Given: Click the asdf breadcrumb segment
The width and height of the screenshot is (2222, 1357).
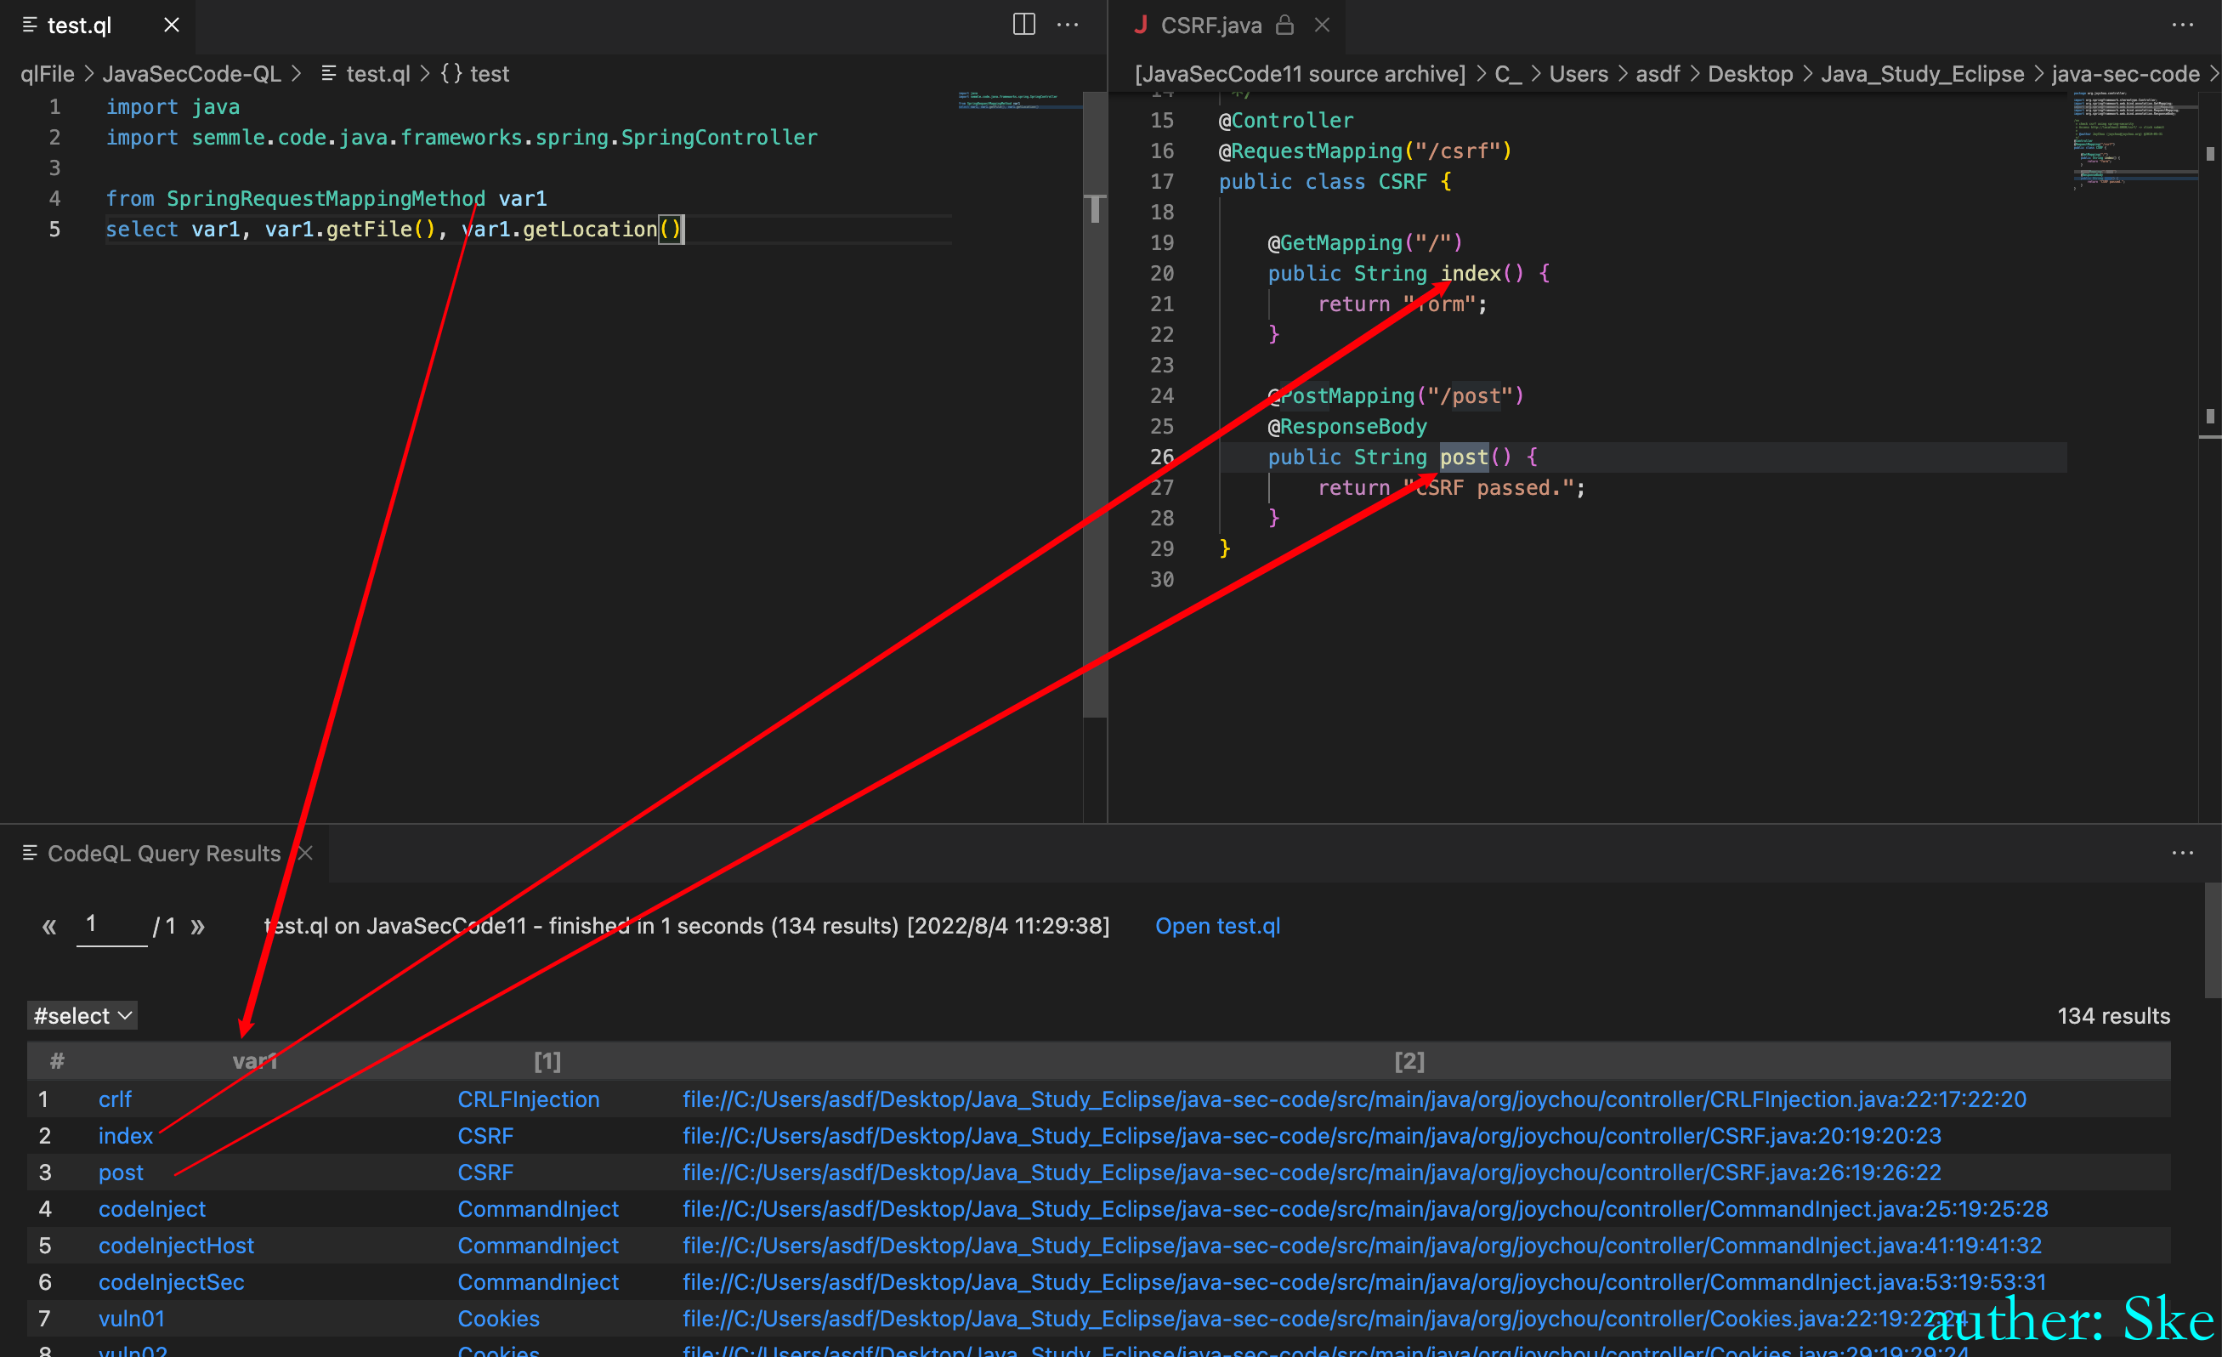Looking at the screenshot, I should (1658, 74).
